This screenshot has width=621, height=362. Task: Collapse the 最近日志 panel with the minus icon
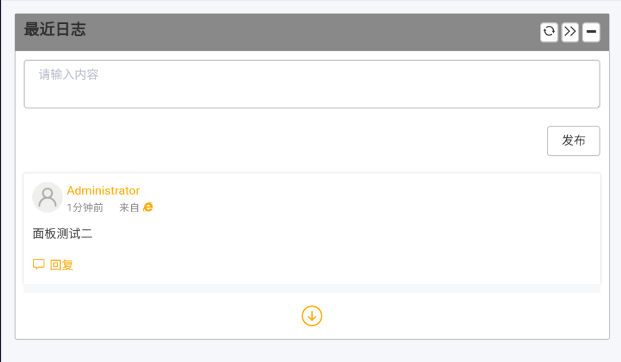591,32
